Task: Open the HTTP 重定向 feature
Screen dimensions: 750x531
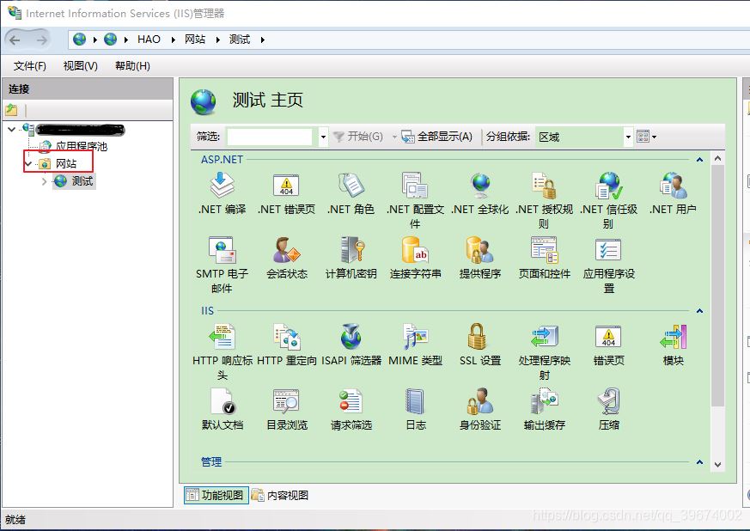Action: coord(286,345)
